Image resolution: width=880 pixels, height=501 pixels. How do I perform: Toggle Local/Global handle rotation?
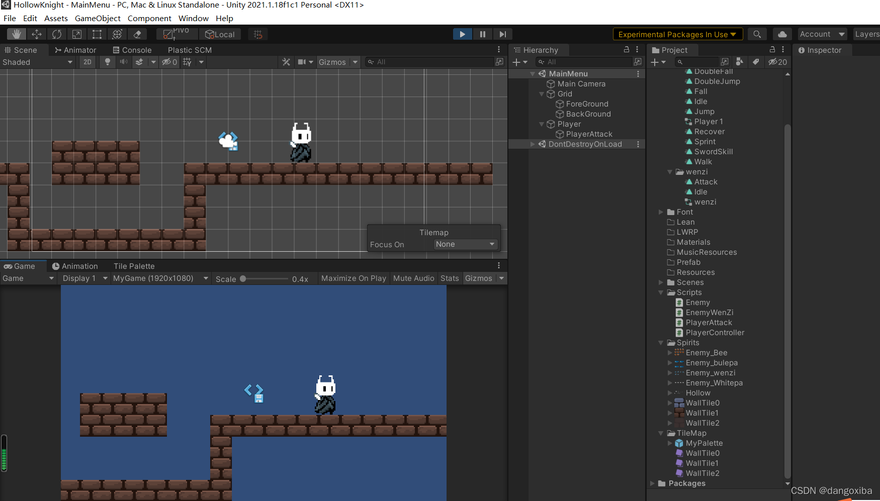click(x=220, y=34)
